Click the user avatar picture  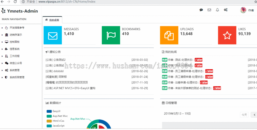(243, 10)
